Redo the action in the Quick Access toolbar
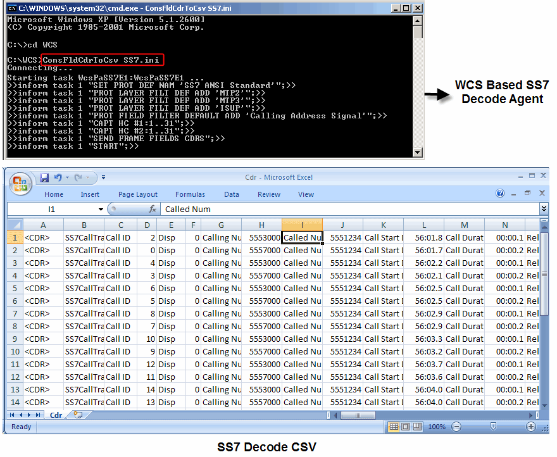This screenshot has width=557, height=457. [78, 177]
